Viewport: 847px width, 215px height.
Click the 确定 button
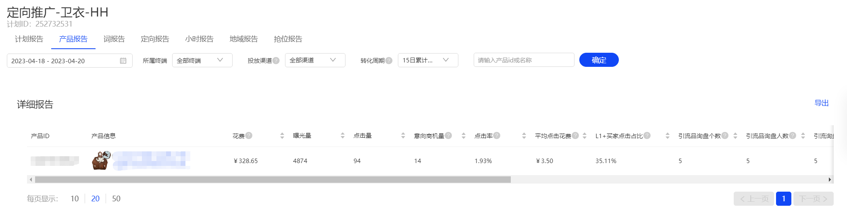(599, 60)
